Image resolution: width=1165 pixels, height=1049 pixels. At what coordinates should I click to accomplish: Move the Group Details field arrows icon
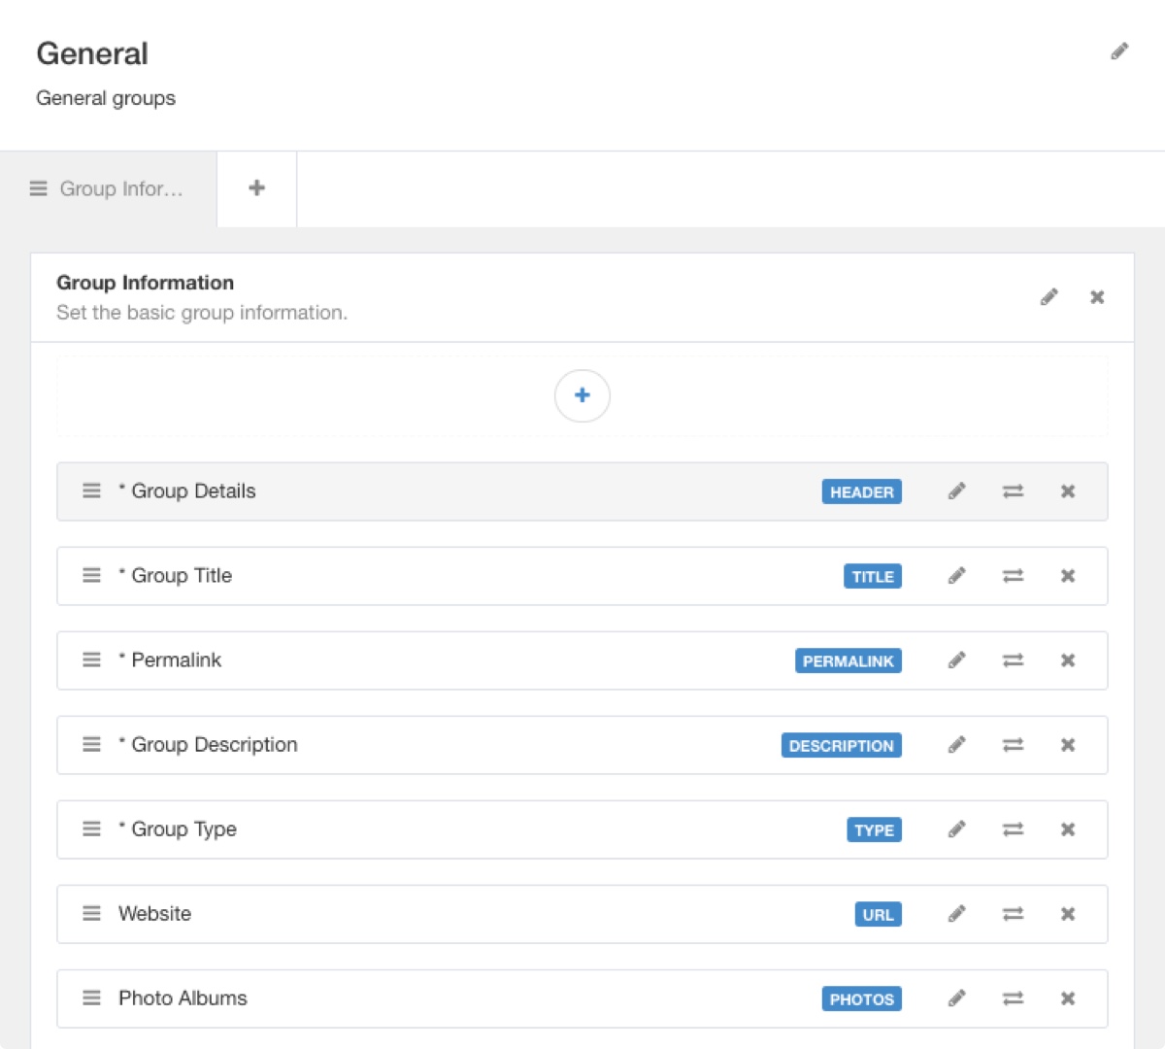1013,491
